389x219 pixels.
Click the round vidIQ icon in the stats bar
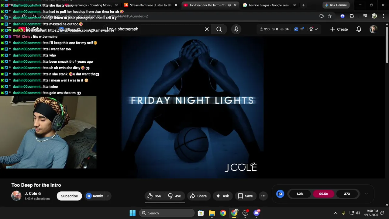pyautogui.click(x=280, y=194)
